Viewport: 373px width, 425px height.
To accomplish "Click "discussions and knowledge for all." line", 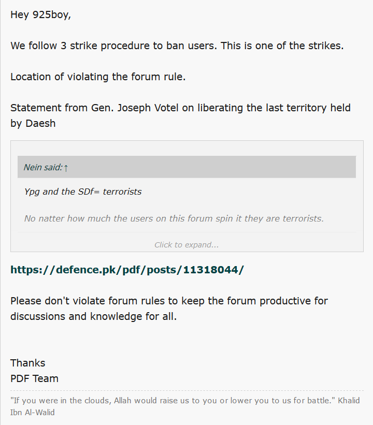I will tap(94, 316).
